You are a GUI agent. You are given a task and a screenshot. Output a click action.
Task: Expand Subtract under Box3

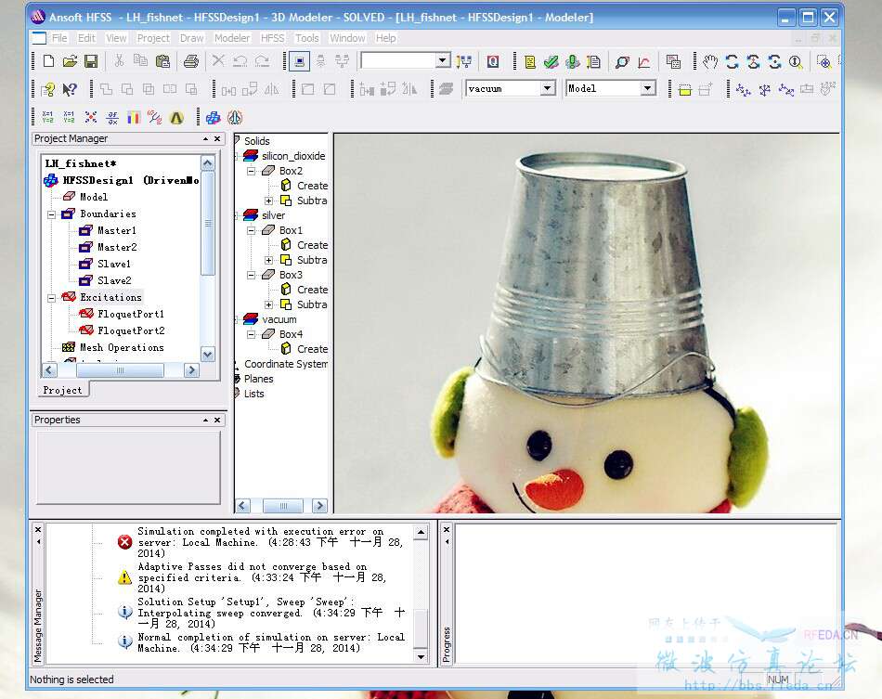coord(269,304)
